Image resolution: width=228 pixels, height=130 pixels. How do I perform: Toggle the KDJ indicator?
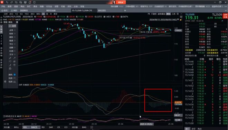25,127
